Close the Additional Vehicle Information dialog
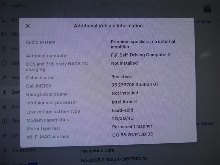Screen dimensions: 220x165 [28, 26]
